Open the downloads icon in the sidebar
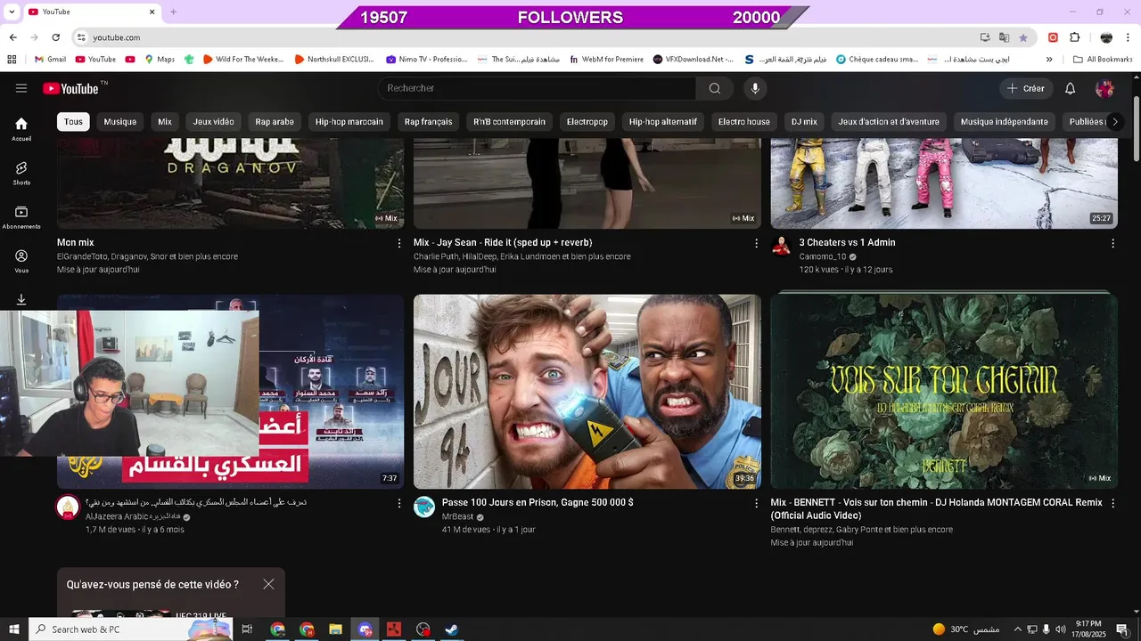Image resolution: width=1141 pixels, height=641 pixels. pyautogui.click(x=21, y=300)
